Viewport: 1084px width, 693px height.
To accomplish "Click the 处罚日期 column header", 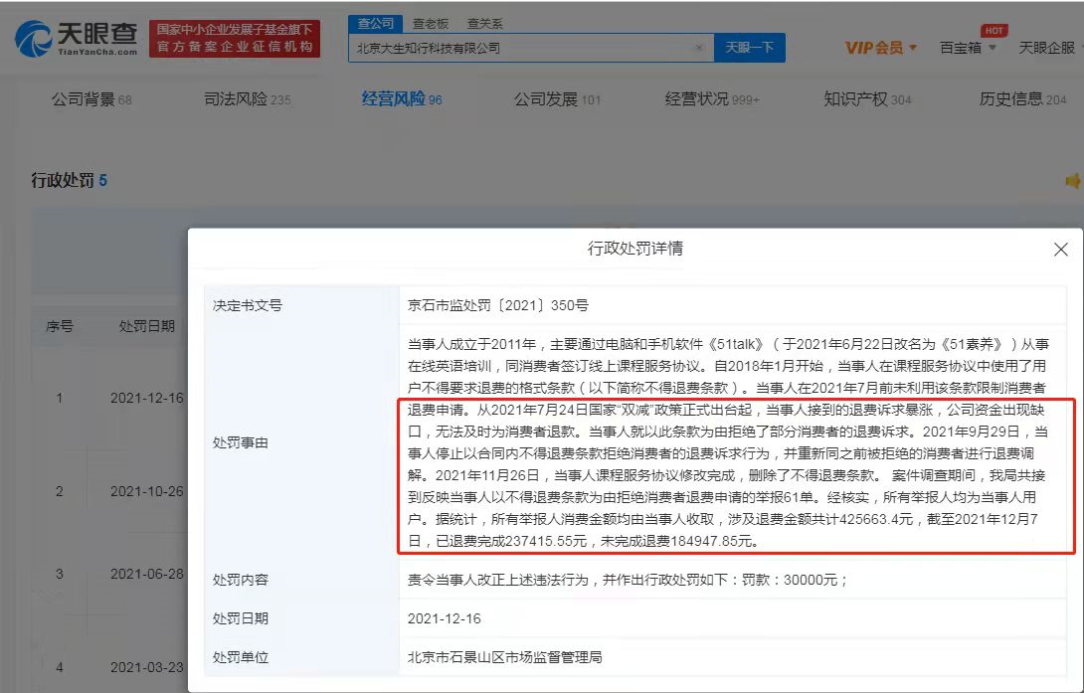I will pyautogui.click(x=146, y=326).
